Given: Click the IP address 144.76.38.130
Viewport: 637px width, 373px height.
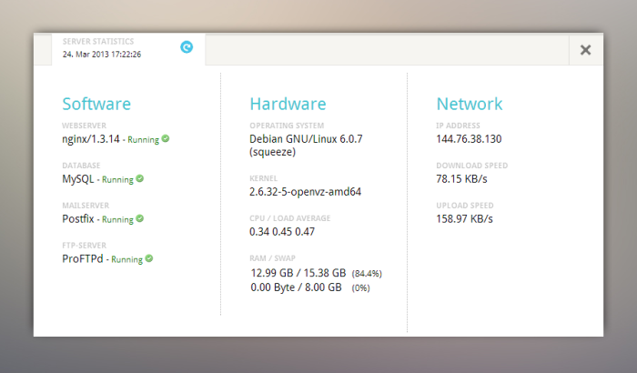Looking at the screenshot, I should (x=469, y=139).
